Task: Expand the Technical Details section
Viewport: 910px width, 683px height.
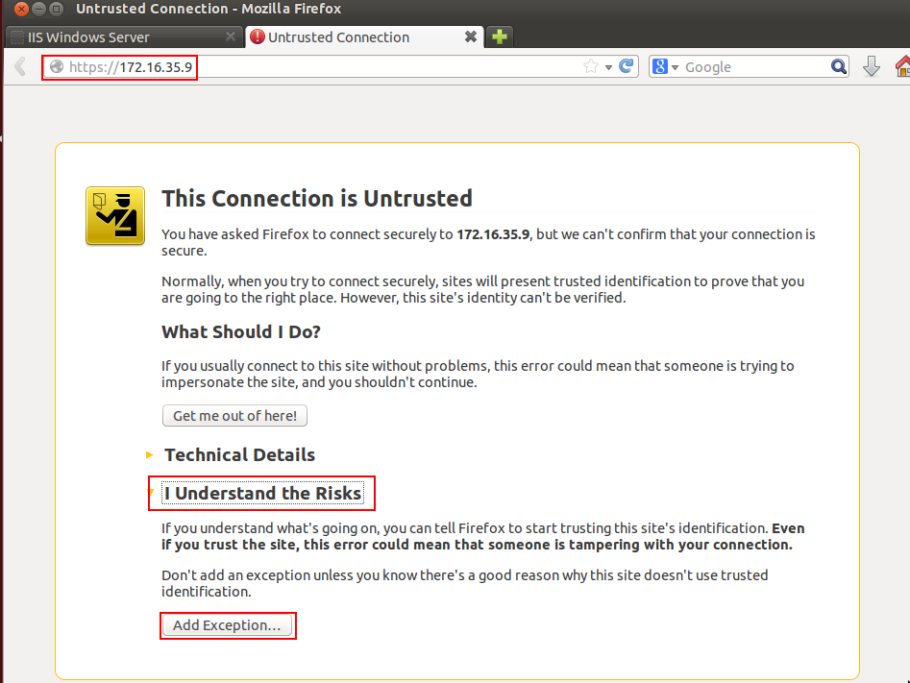Action: point(239,454)
